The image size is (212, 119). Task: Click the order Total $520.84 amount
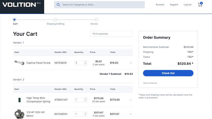click(x=185, y=64)
